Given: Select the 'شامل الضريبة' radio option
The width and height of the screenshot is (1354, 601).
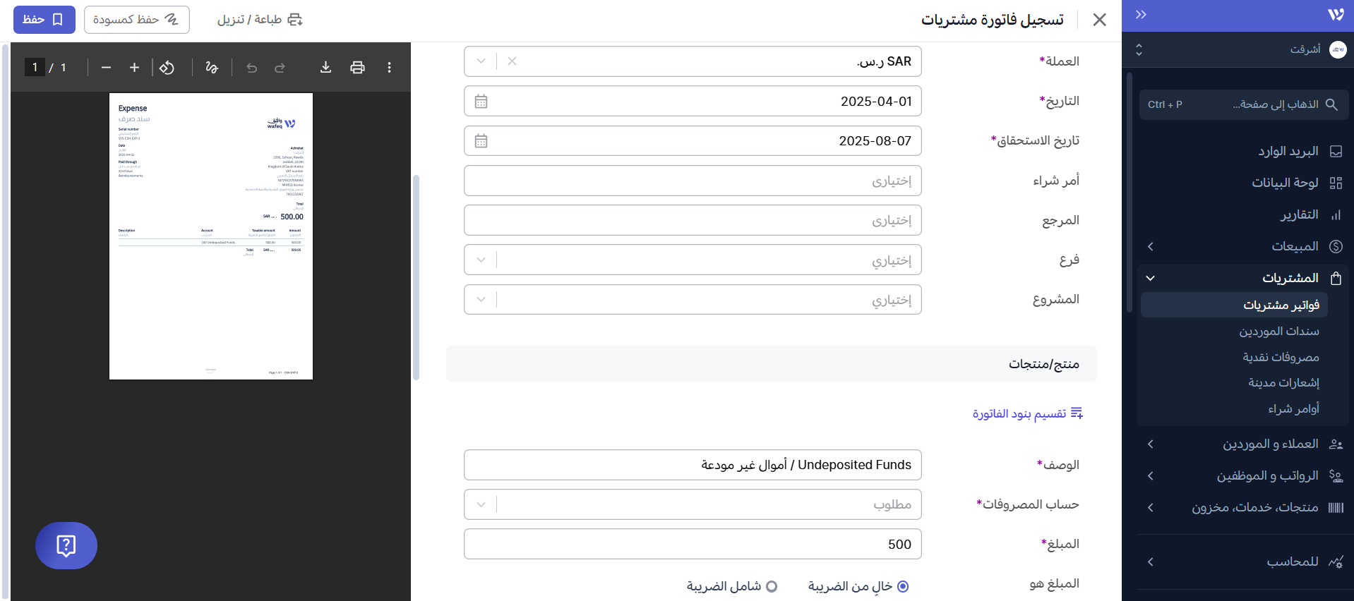Looking at the screenshot, I should (772, 586).
